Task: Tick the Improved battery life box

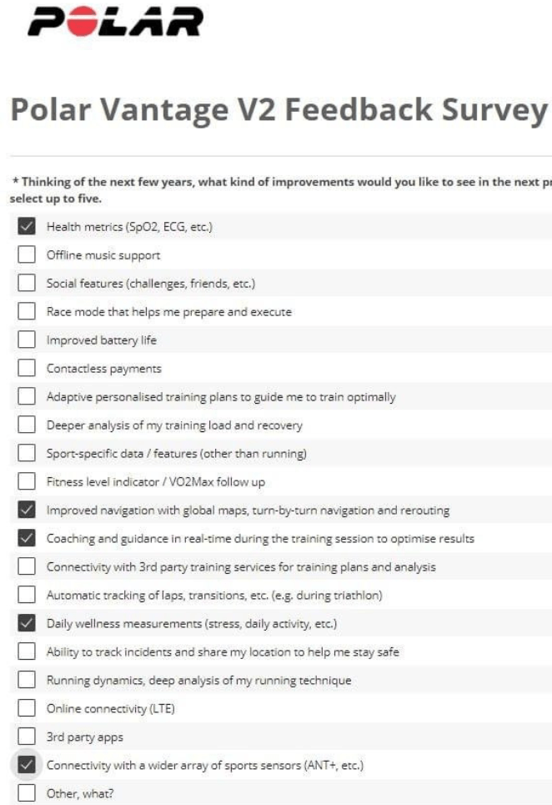Action: [x=27, y=340]
